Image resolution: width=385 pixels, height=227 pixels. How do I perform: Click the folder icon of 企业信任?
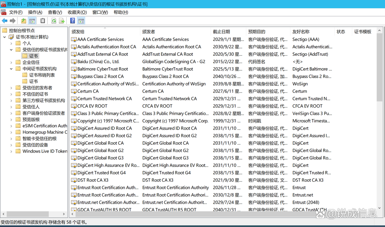tap(18, 62)
